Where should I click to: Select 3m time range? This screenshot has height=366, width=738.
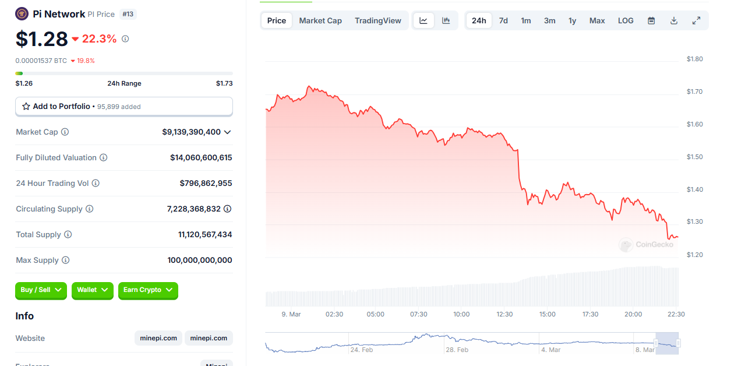click(550, 20)
